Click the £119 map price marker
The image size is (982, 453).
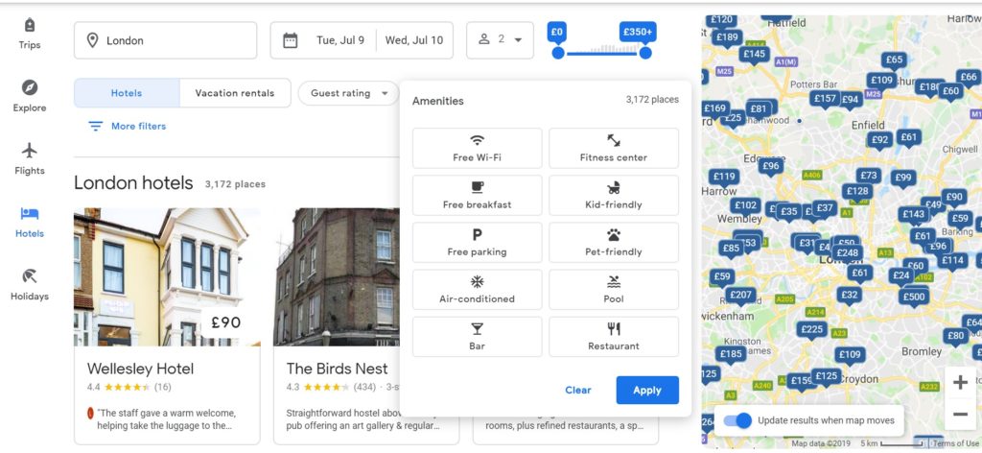[724, 177]
